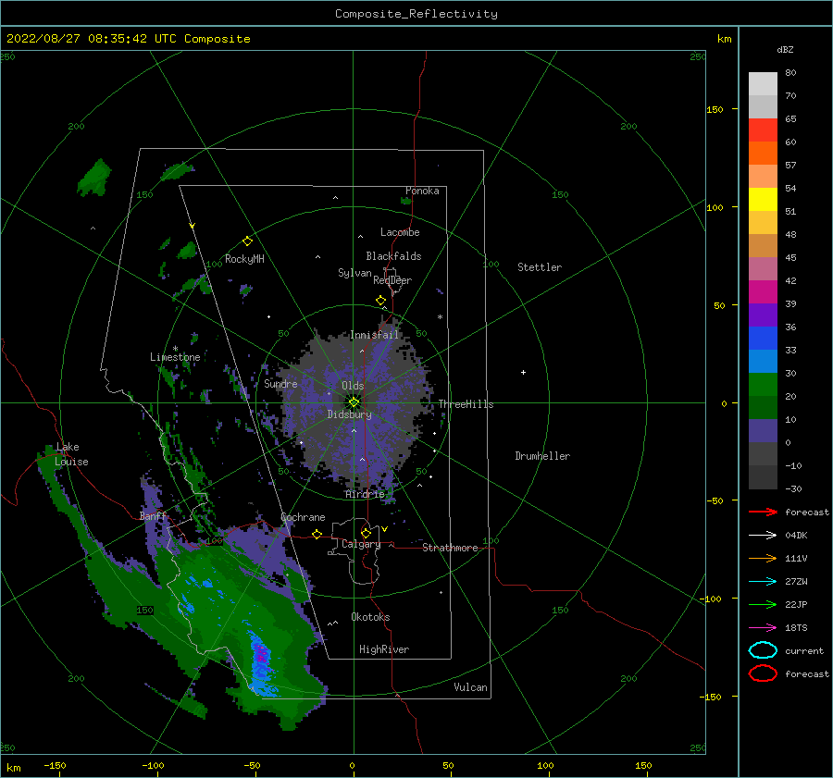Select the white 04DK arrow legend icon
Viewport: 833px width, 778px height.
pos(763,536)
